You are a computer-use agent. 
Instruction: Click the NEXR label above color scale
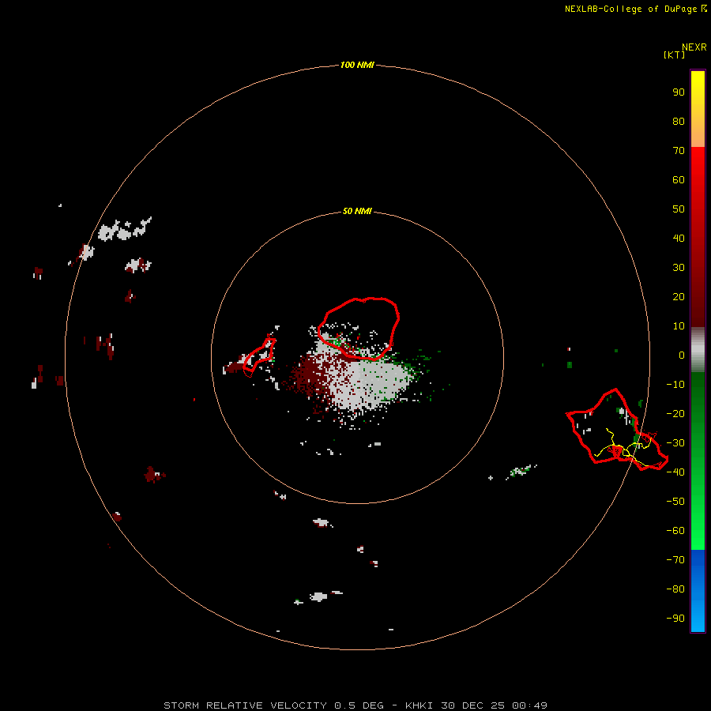694,47
